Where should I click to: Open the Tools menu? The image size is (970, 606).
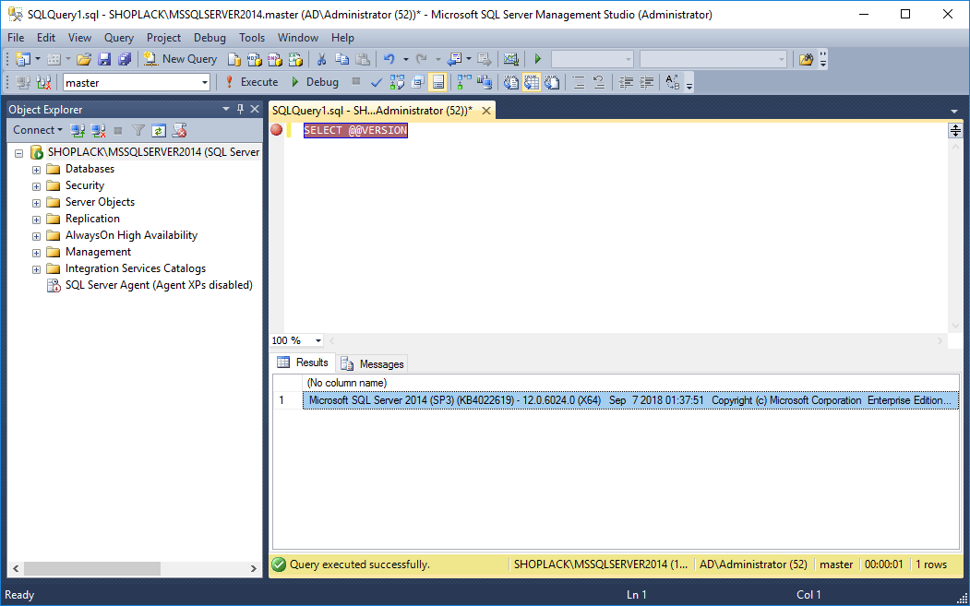252,38
